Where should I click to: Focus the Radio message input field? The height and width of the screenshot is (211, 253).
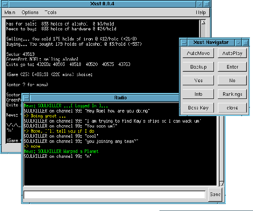pyautogui.click(x=114, y=195)
